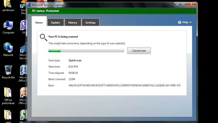
Task: Open the Computer desktop icon
Action: (x=8, y=27)
